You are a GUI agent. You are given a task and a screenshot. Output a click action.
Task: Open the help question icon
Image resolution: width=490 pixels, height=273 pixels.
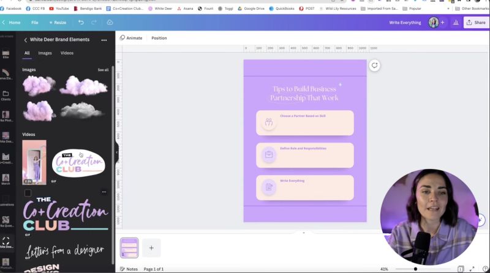[x=485, y=269]
